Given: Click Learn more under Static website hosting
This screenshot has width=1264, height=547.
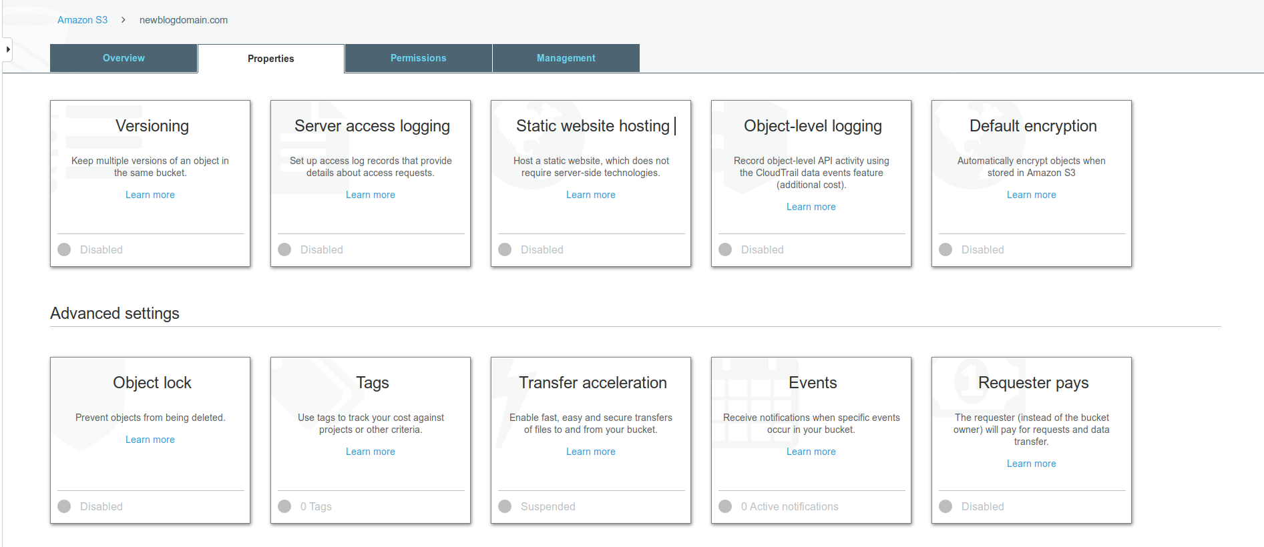Looking at the screenshot, I should coord(591,195).
